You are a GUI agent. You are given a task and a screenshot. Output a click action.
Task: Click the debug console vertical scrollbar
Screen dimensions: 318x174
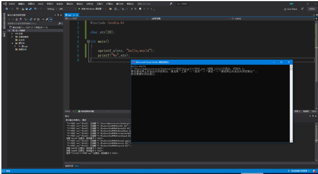coord(291,104)
